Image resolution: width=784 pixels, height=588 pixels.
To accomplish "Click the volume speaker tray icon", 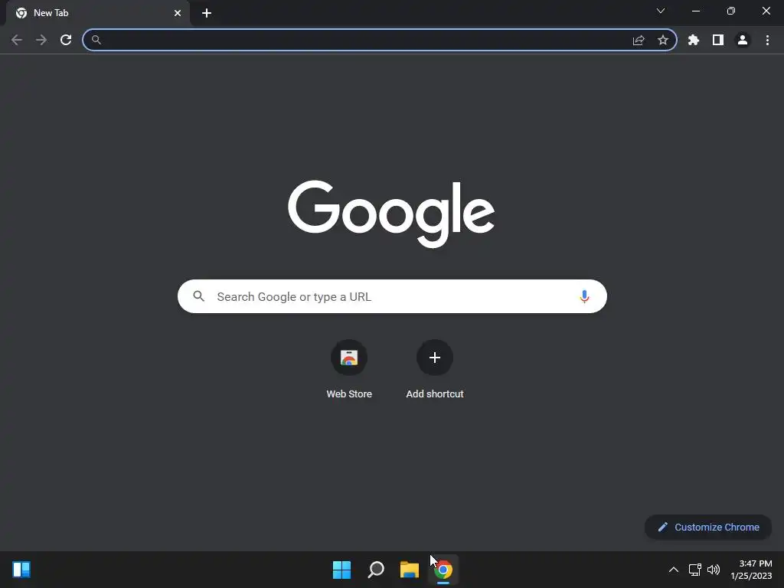I will coord(714,570).
